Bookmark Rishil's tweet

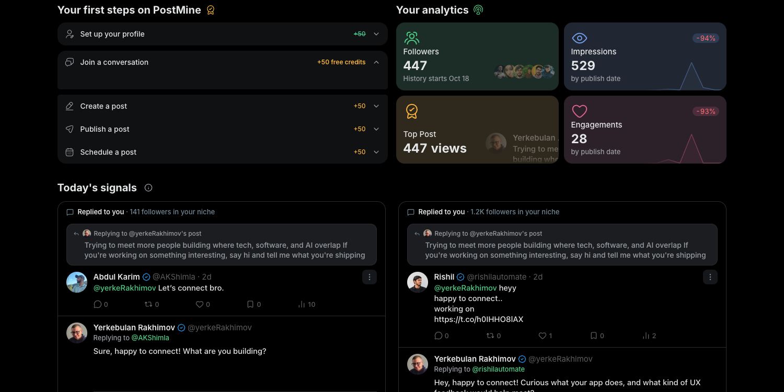594,336
